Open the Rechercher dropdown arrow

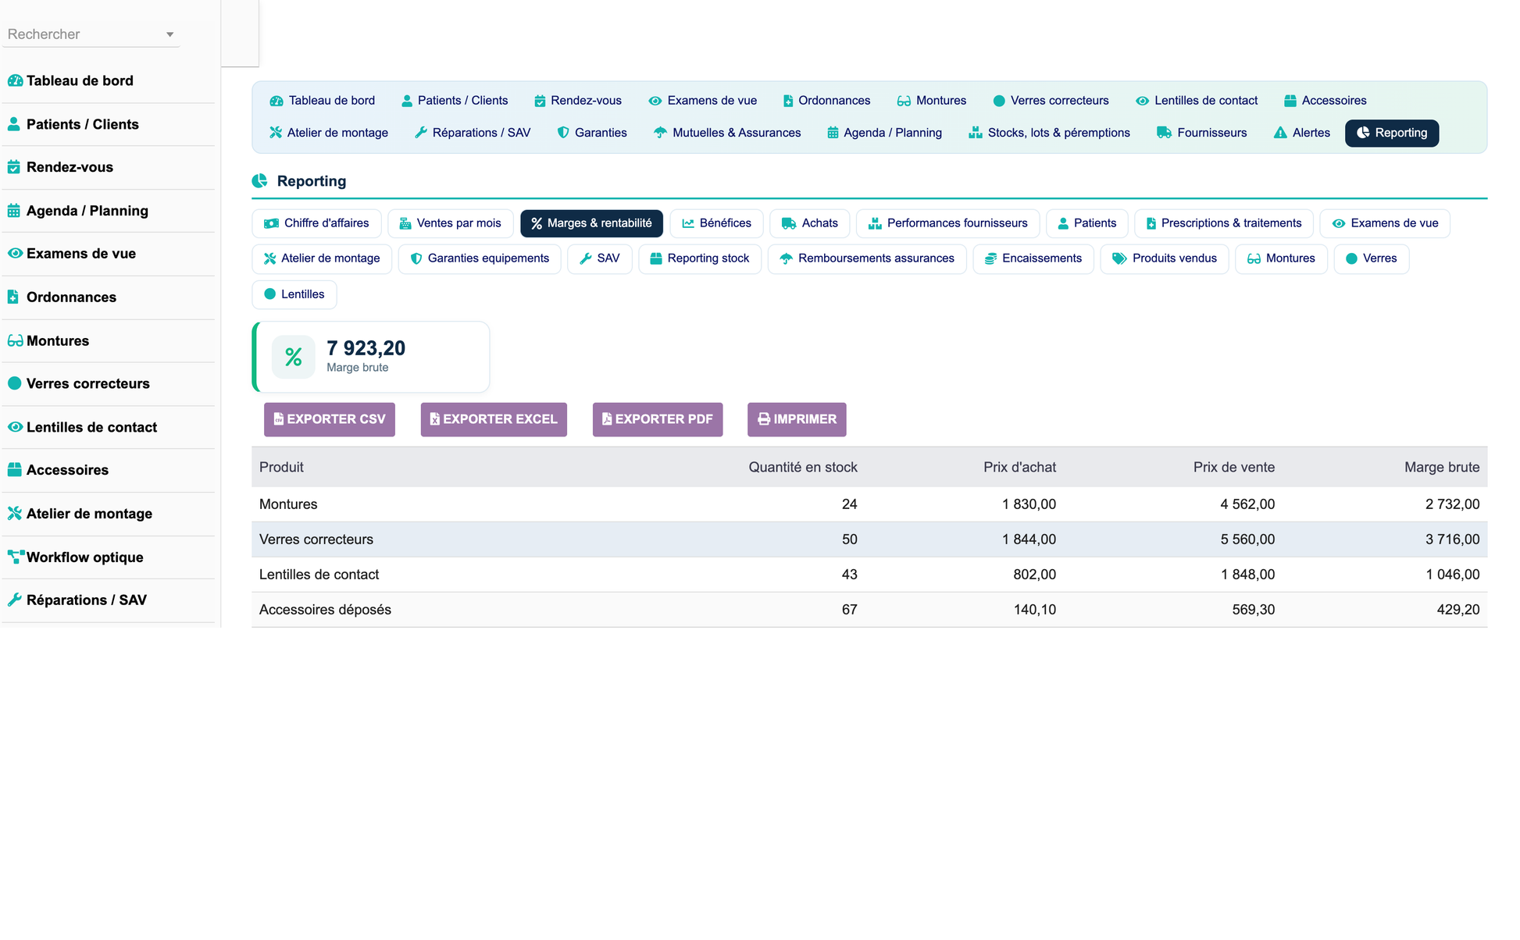pos(169,34)
